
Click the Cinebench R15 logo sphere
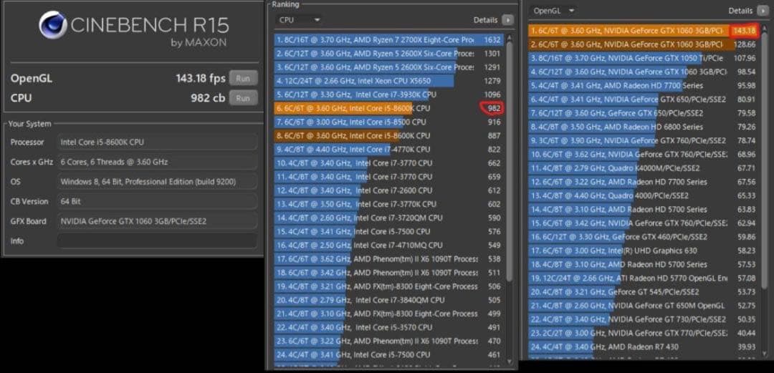(53, 24)
